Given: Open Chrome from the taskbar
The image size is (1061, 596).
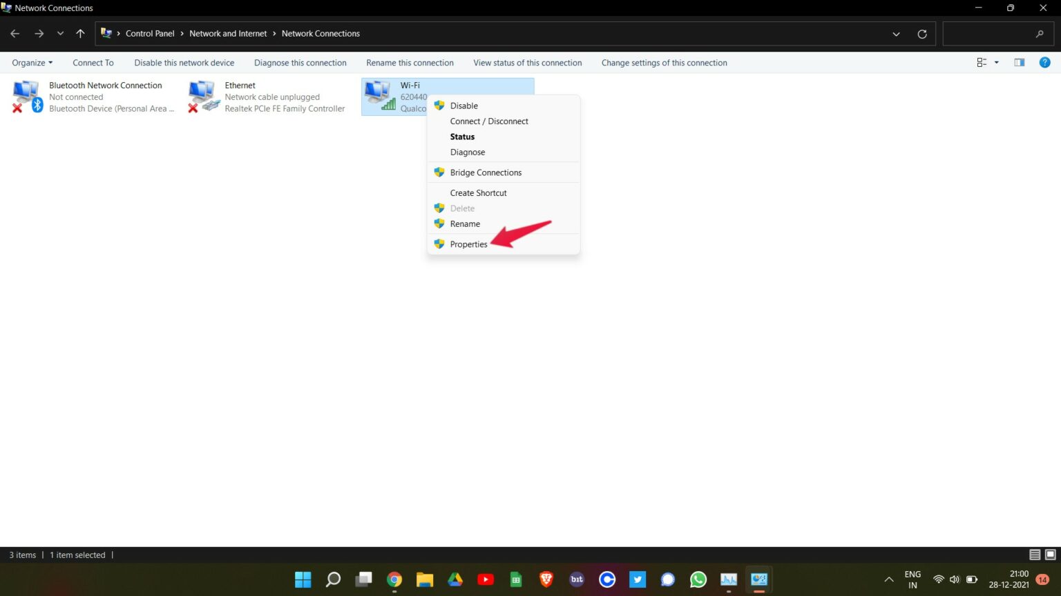Looking at the screenshot, I should [394, 579].
